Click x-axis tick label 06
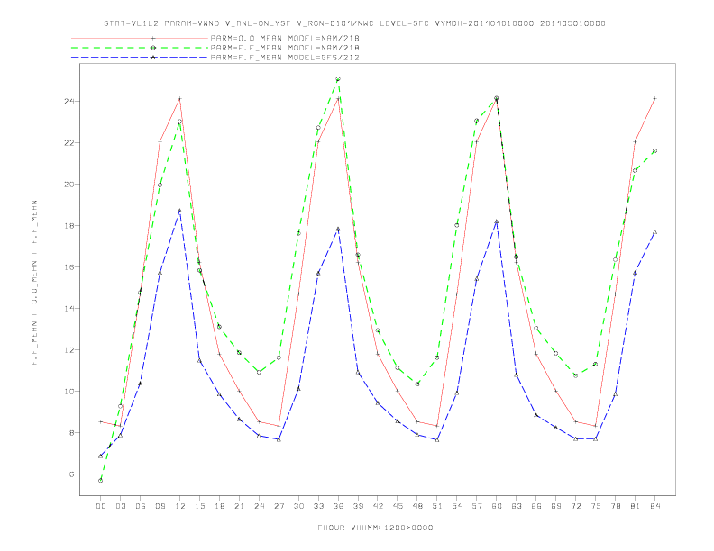Image resolution: width=714 pixels, height=551 pixels. click(141, 506)
